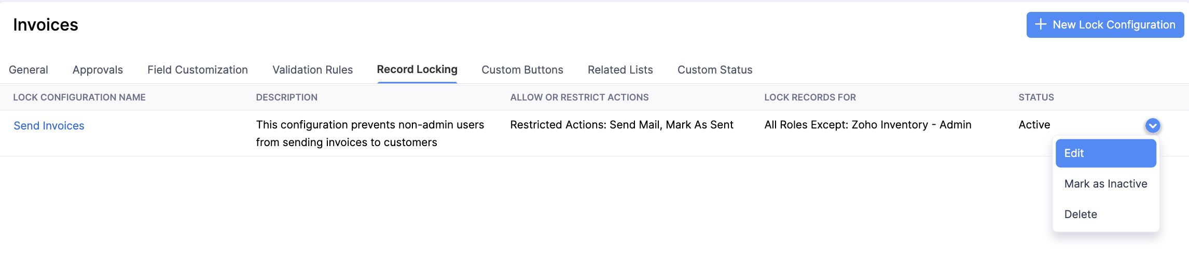
Task: Select the Record Locking tab
Action: [417, 69]
